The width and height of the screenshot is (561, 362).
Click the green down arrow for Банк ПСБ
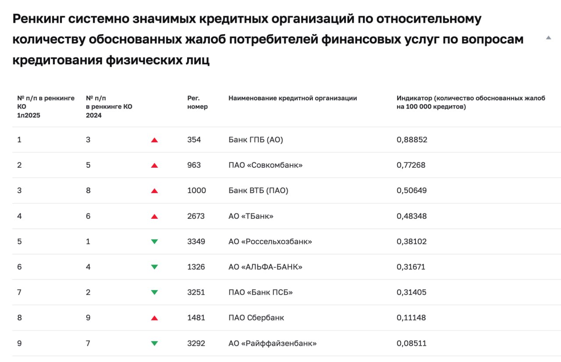154,292
